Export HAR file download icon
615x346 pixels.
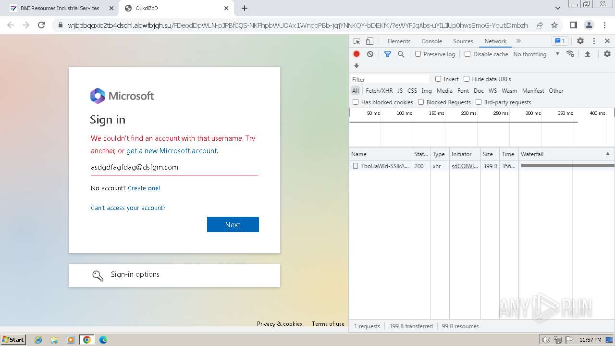357,66
